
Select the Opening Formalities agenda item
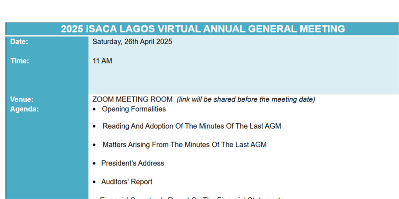click(x=134, y=109)
